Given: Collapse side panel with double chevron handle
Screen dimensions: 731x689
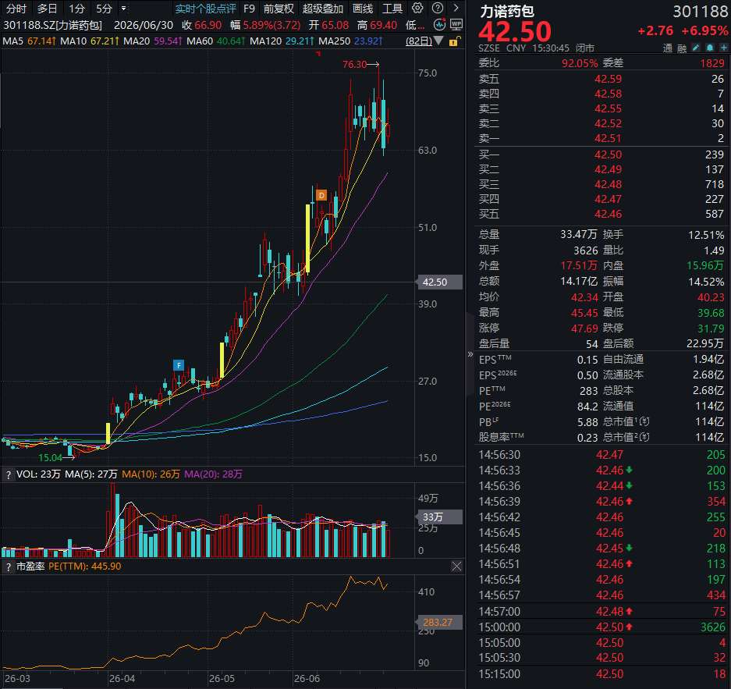Looking at the screenshot, I should tap(470, 354).
